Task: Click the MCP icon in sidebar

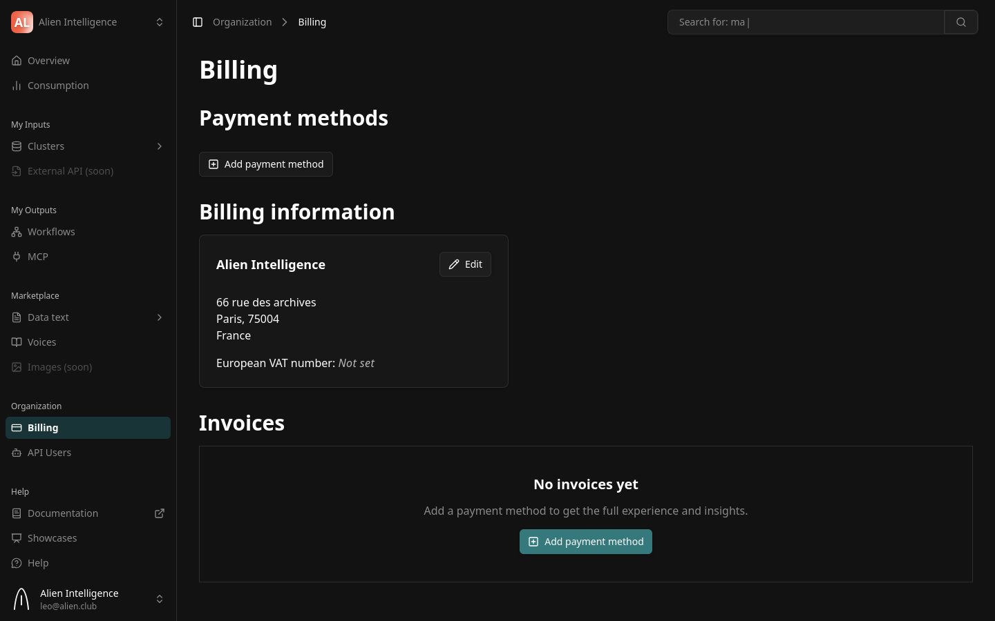Action: click(17, 257)
